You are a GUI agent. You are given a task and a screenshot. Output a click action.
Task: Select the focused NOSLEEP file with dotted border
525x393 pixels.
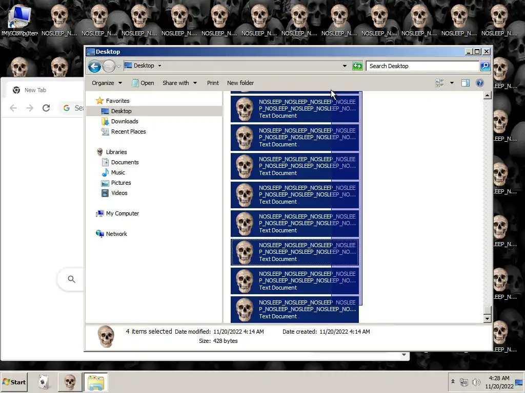[x=295, y=252]
